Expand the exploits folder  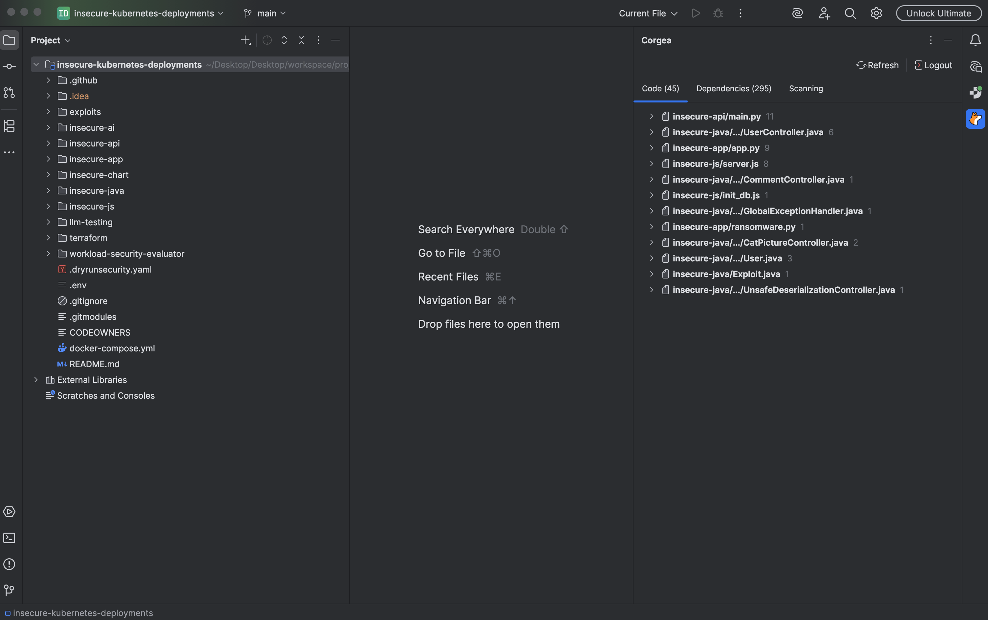coord(48,112)
